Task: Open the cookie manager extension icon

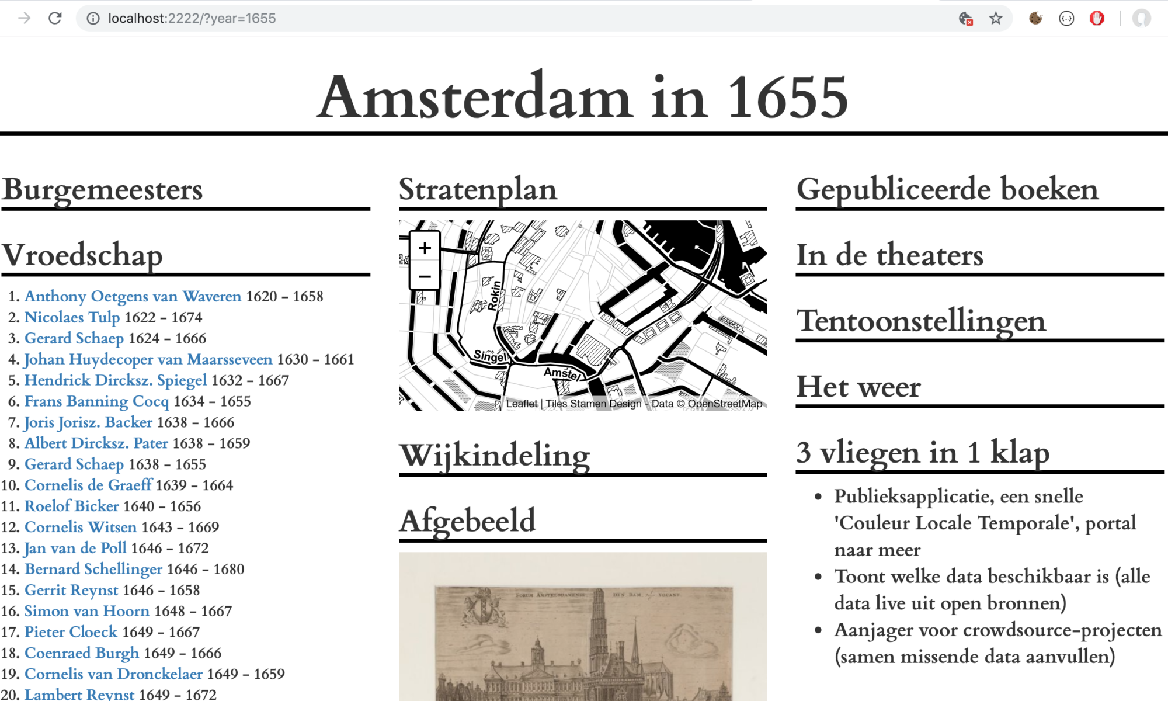Action: (x=1034, y=18)
